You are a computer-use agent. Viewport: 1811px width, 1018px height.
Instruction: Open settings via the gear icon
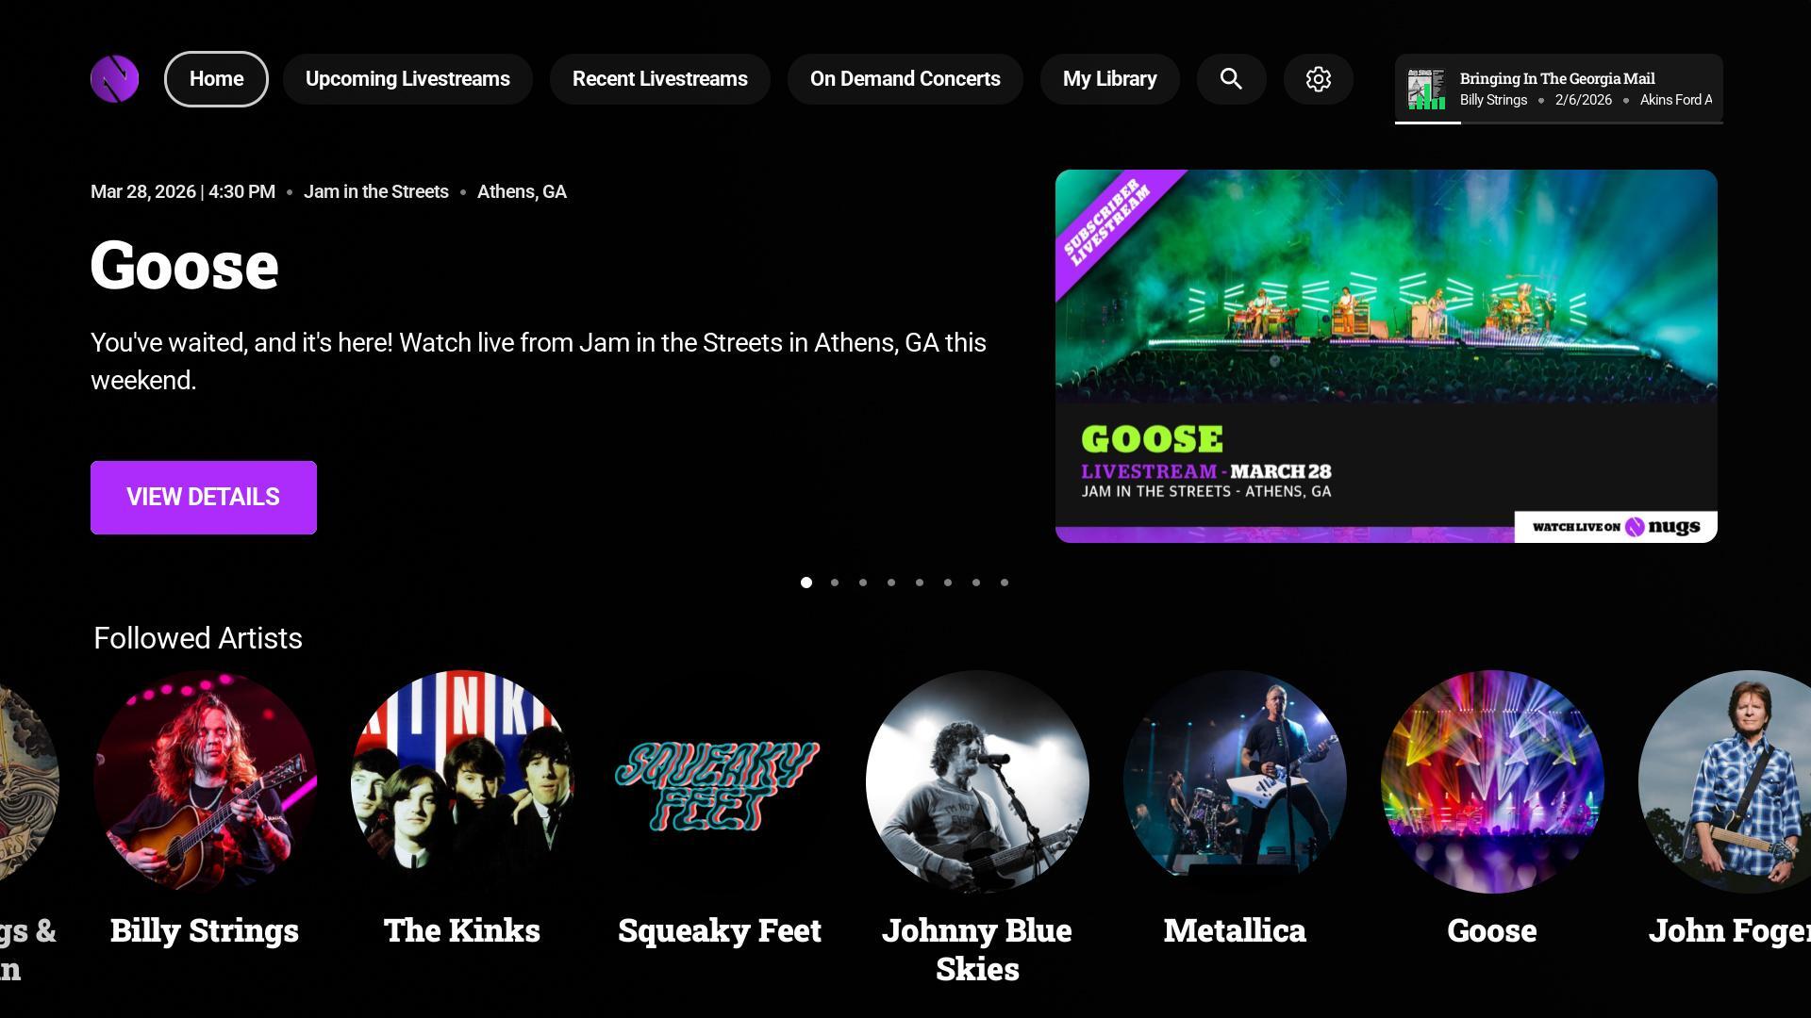click(x=1318, y=79)
